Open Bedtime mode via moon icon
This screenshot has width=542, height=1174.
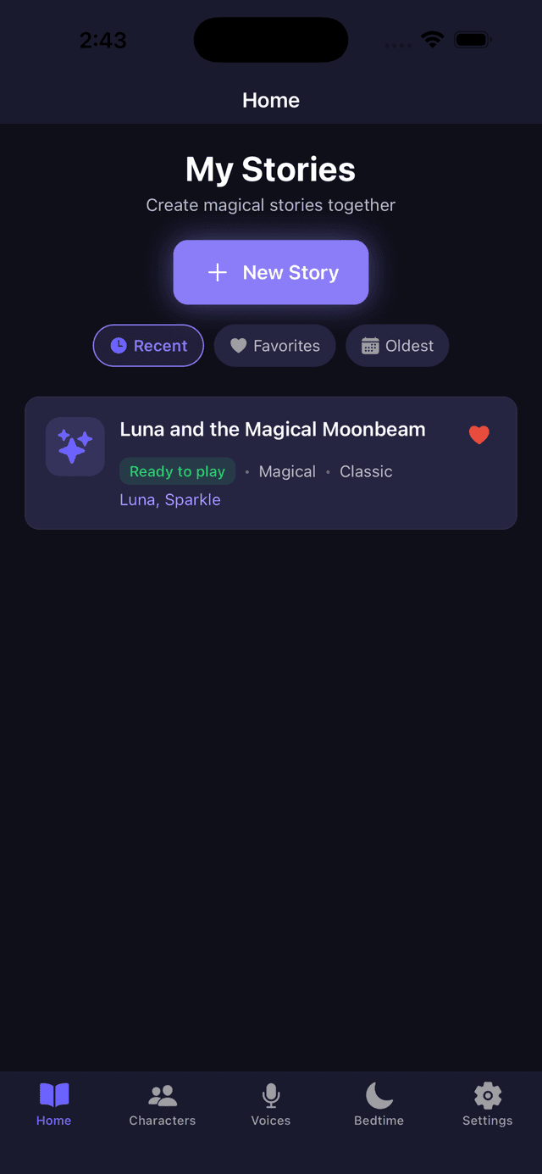pos(379,1095)
